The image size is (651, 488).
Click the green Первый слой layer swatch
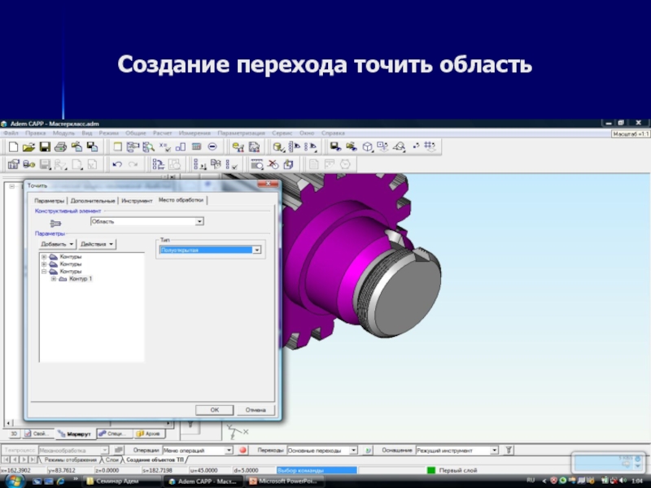click(431, 470)
